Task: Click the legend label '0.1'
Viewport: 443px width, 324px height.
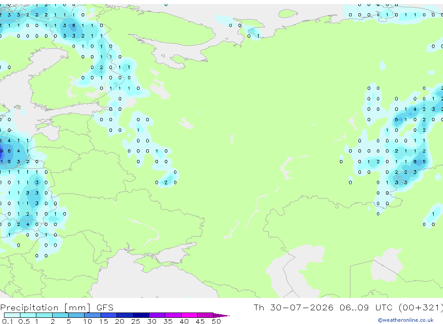Action: (8, 321)
